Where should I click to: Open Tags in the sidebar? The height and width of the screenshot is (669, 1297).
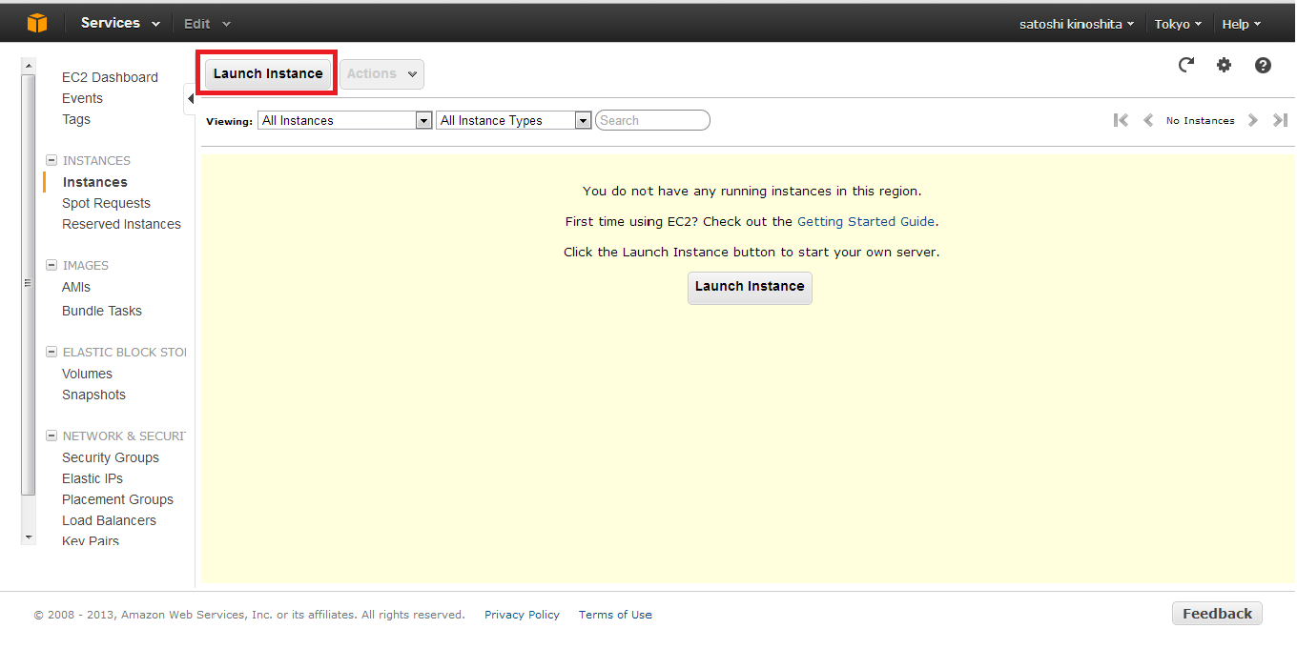(x=76, y=119)
